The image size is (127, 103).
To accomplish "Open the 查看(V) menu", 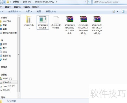I will pos(17,7).
